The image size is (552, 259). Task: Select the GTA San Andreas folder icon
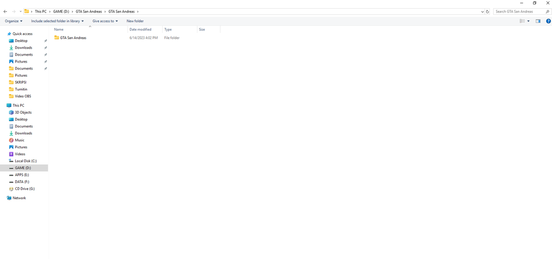(56, 37)
